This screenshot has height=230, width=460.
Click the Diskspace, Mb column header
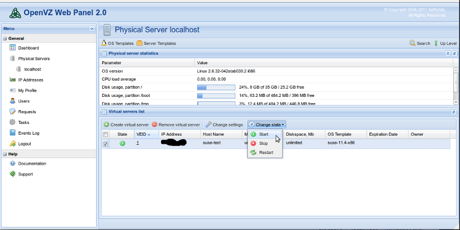pos(304,134)
